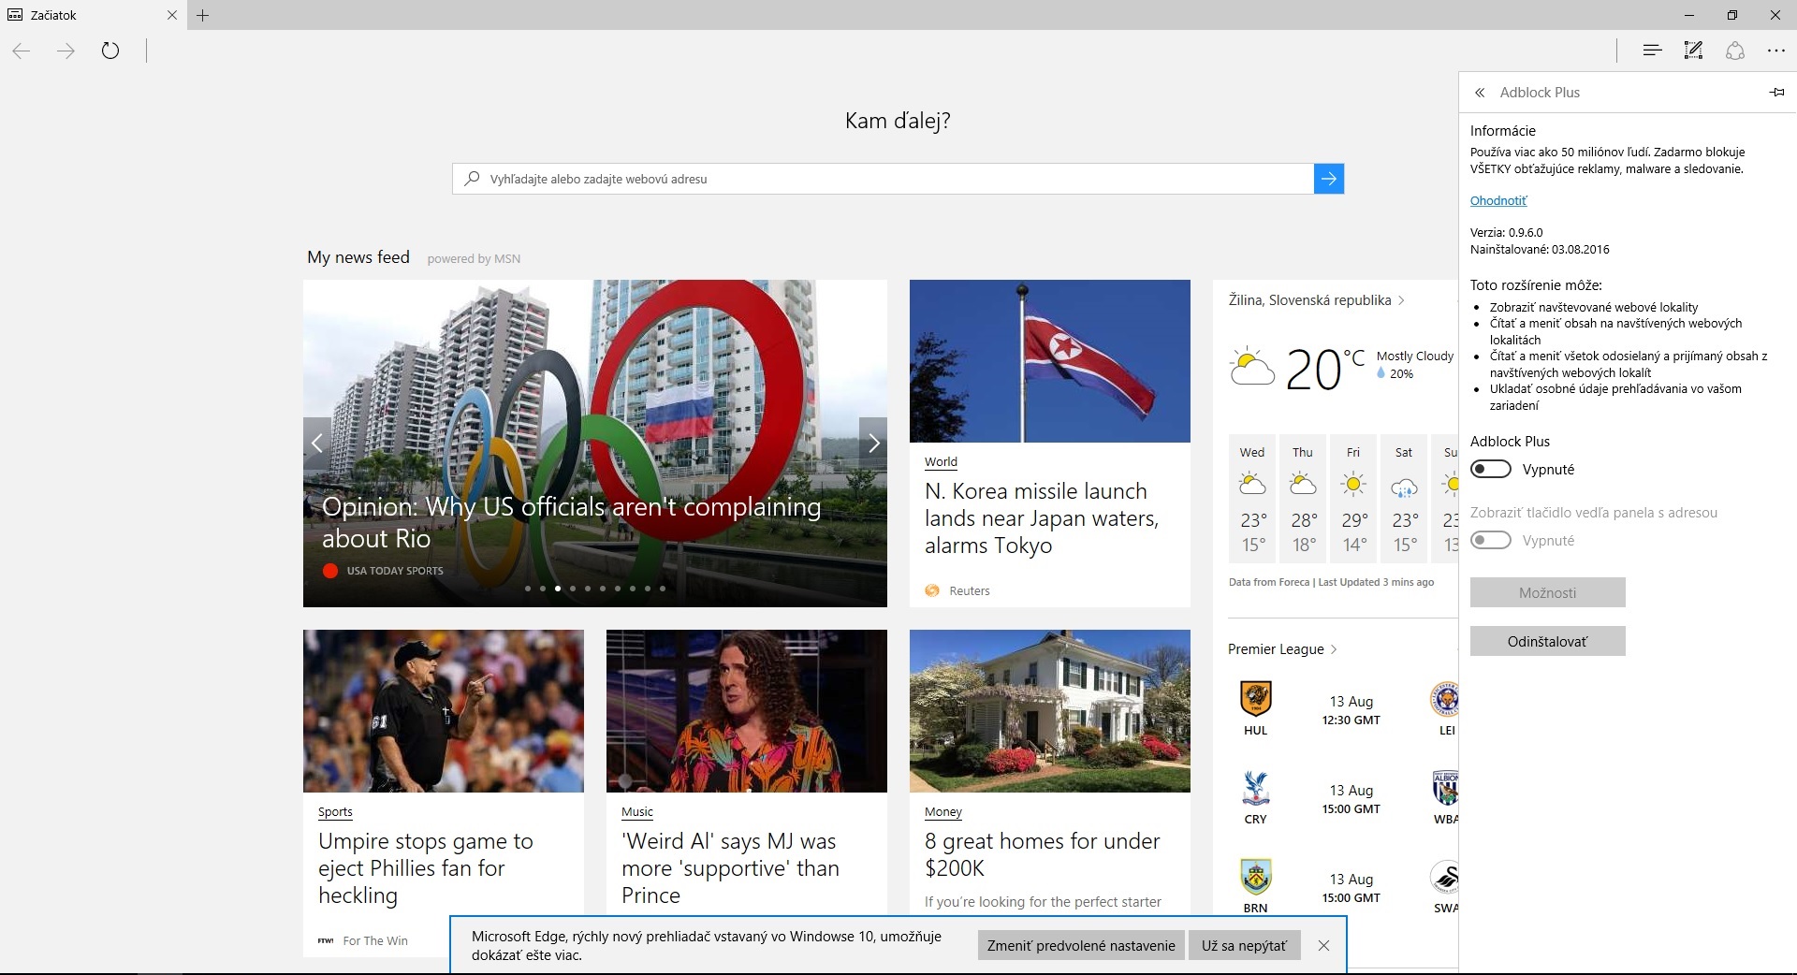Open N. Korea missile launch article

click(x=1041, y=518)
